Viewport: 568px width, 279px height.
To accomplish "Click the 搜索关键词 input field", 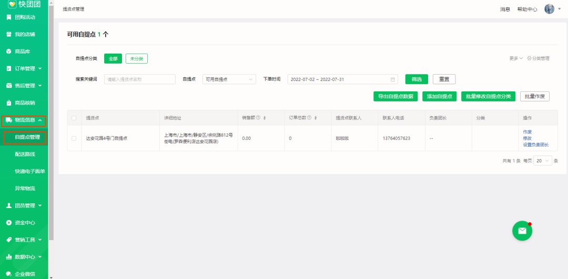I will (140, 79).
